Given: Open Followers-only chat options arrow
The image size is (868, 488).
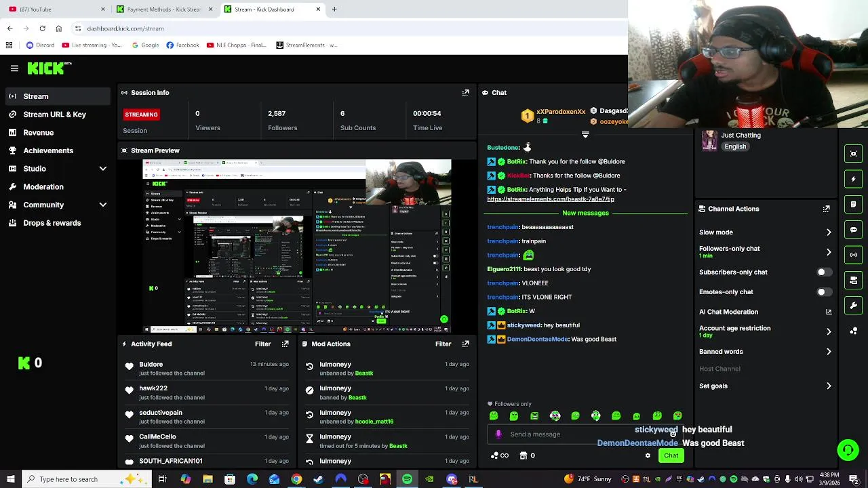Looking at the screenshot, I should (829, 252).
